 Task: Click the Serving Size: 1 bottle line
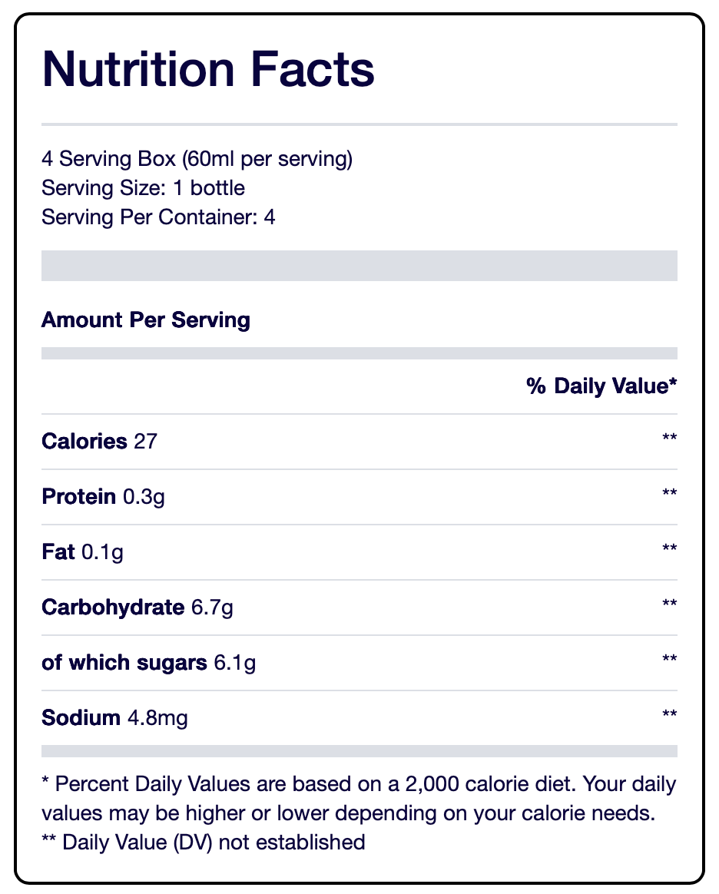143,187
